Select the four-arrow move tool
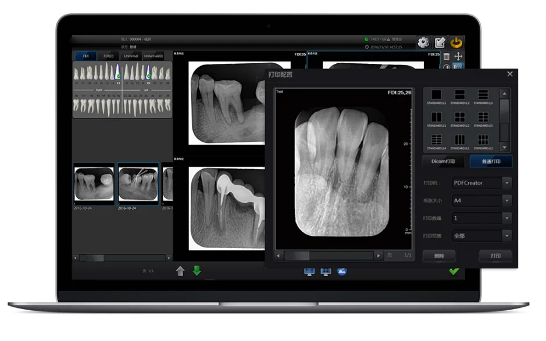 tap(458, 56)
